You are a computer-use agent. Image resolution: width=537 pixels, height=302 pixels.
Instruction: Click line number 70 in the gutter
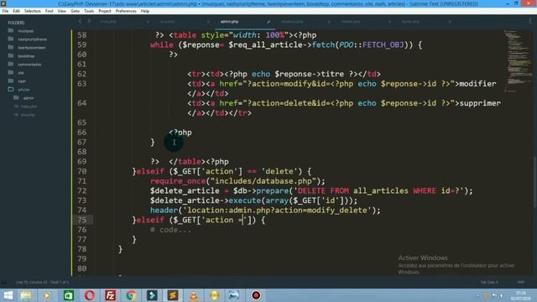pos(82,171)
